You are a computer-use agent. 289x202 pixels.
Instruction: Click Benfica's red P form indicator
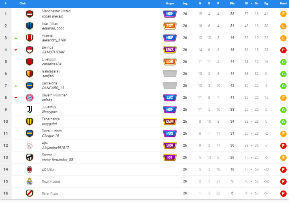pos(283,50)
